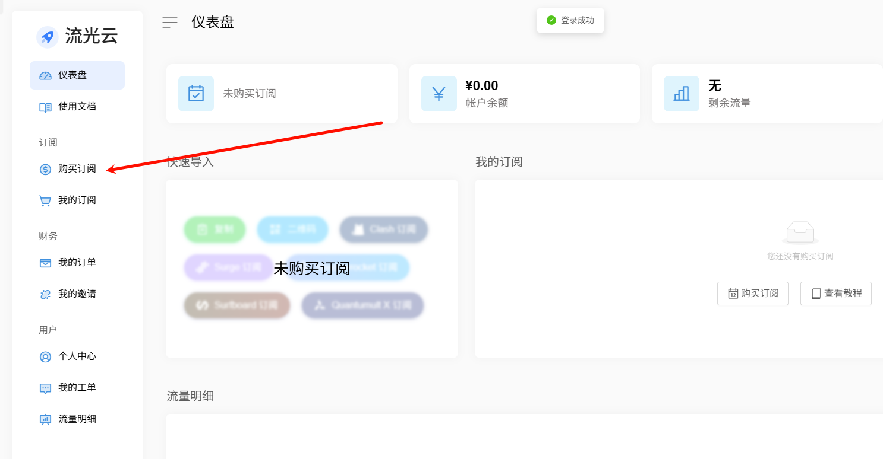Open 使用文档 from the sidebar
Screen dimensions: 883x459
[77, 107]
